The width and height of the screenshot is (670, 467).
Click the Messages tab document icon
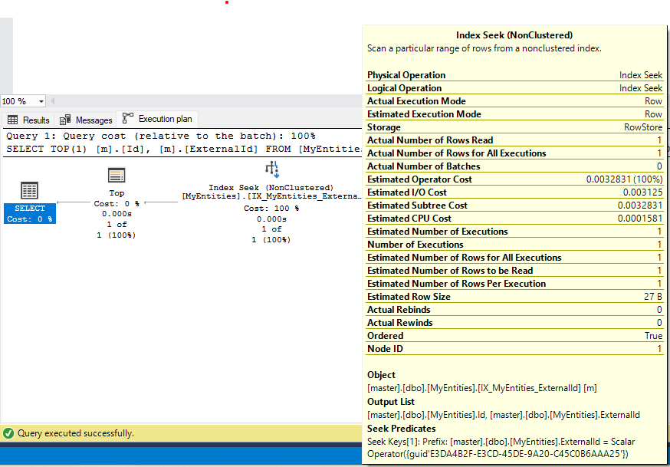point(65,120)
